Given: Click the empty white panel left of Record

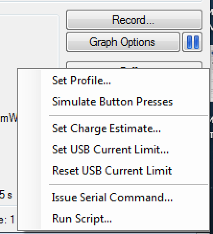Looking at the screenshot, I should point(29,42).
